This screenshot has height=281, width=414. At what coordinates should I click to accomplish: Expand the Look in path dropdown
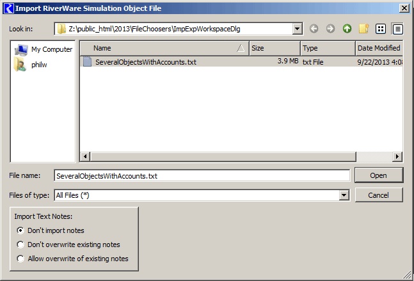click(298, 29)
